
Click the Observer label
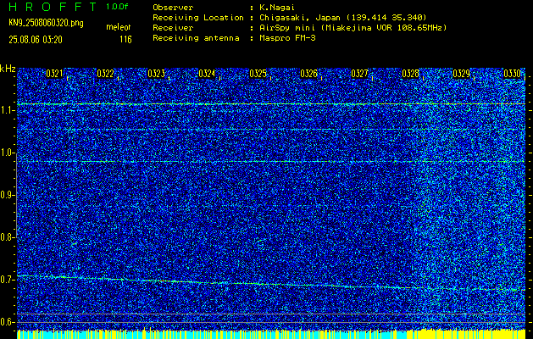pos(173,7)
